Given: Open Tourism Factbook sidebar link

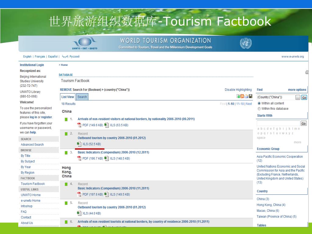Looking at the screenshot, I should point(33,184).
